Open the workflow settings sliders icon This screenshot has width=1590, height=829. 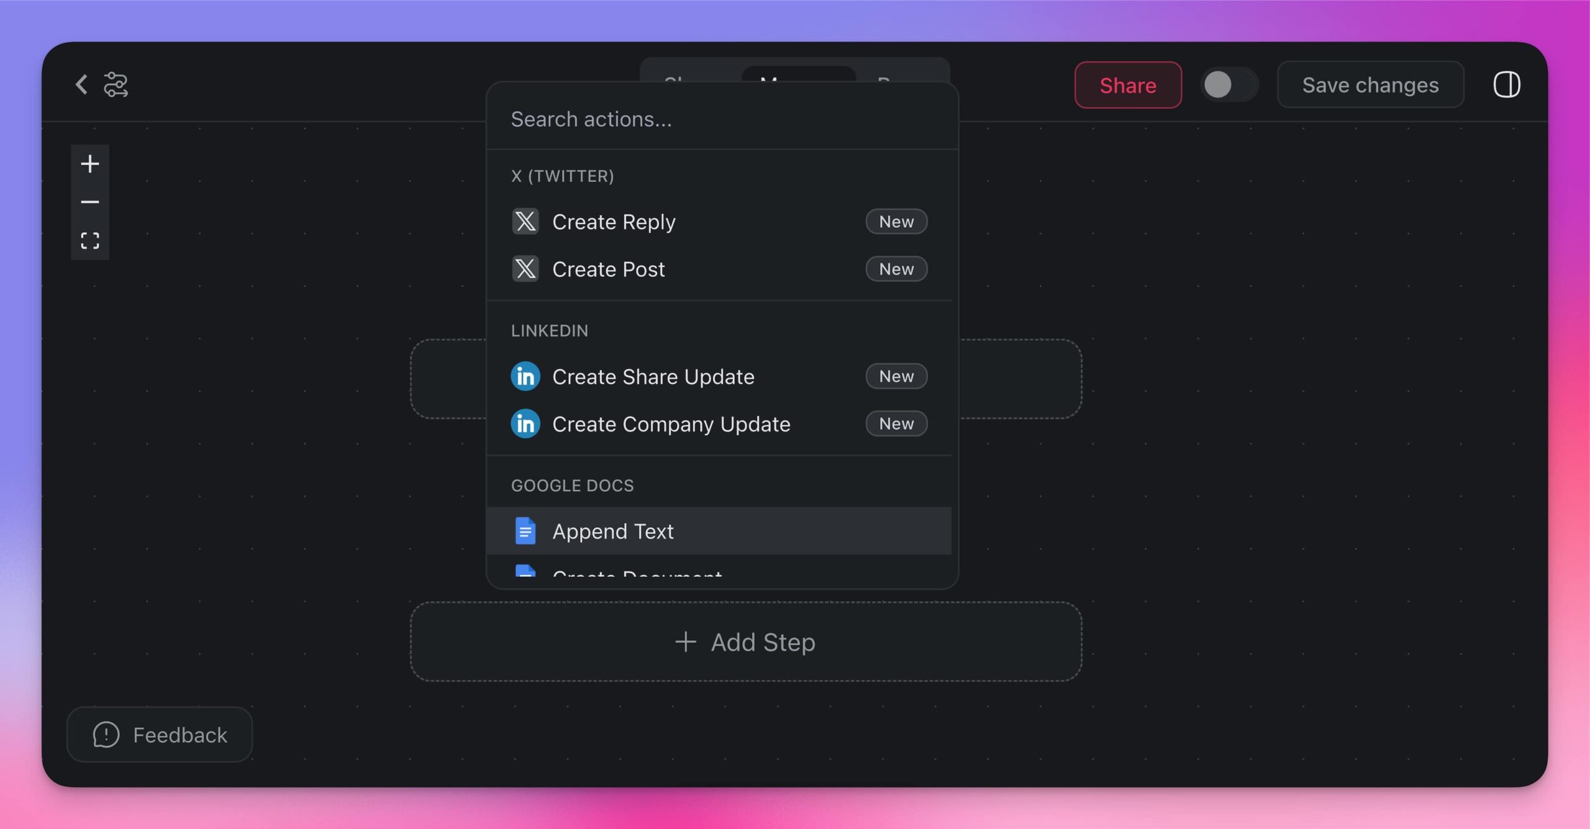[x=116, y=84]
